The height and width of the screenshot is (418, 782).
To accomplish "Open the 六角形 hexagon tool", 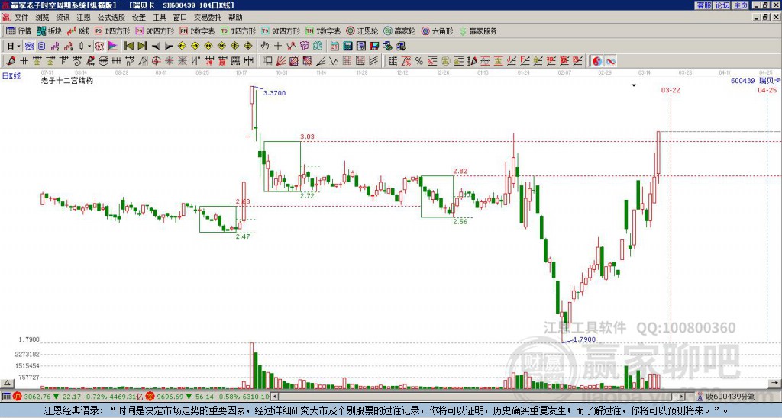I will tap(437, 31).
